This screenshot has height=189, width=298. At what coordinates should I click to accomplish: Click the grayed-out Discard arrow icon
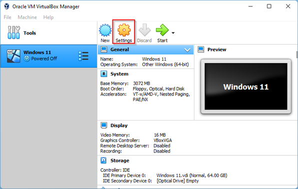pos(144,30)
